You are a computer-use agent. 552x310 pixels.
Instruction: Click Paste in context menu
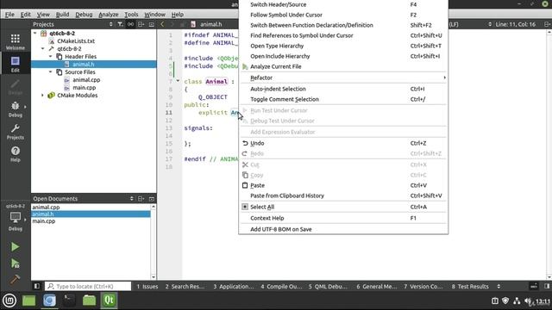pyautogui.click(x=343, y=185)
